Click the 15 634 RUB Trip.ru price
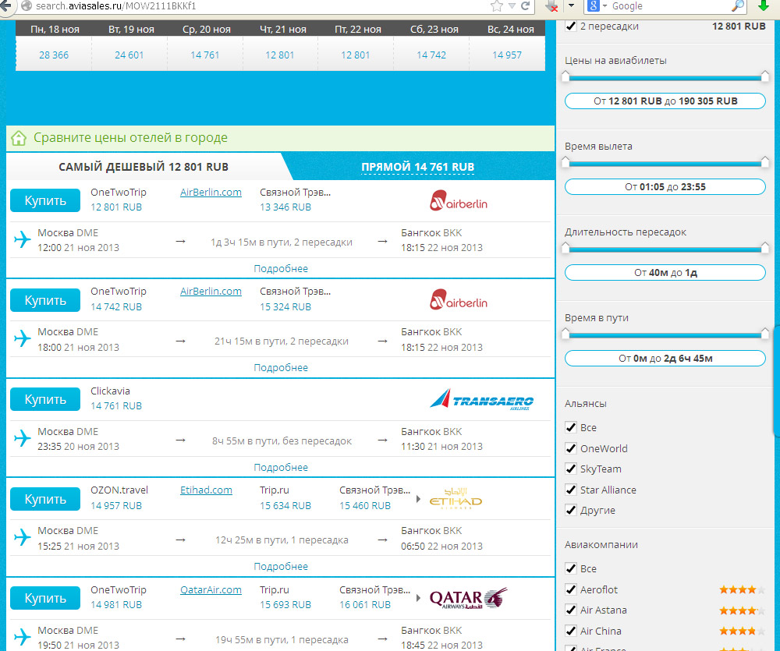The width and height of the screenshot is (780, 651). tap(285, 506)
